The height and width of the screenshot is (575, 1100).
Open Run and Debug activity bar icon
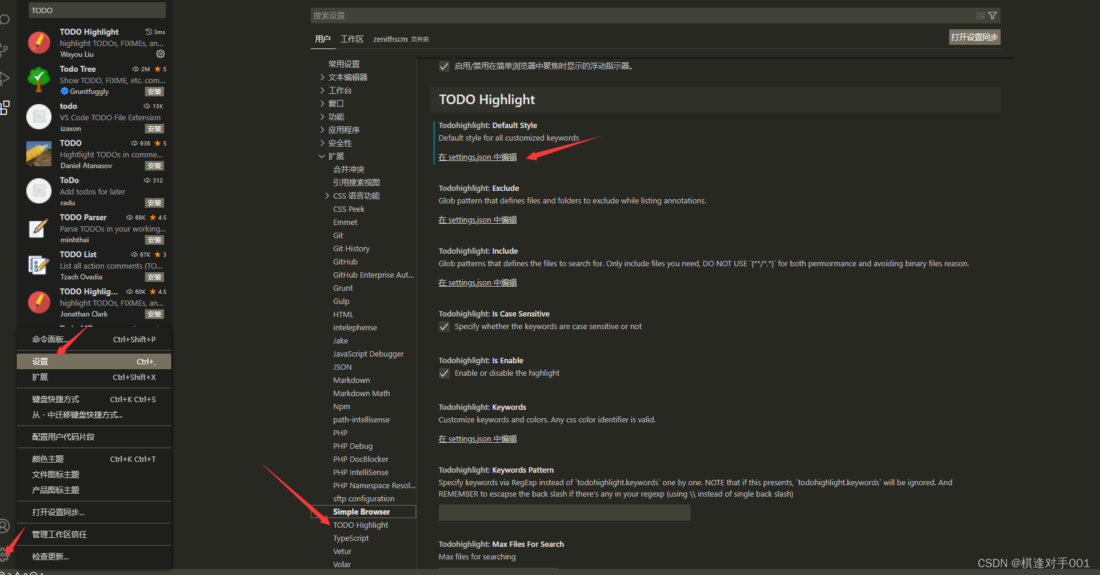(4, 78)
